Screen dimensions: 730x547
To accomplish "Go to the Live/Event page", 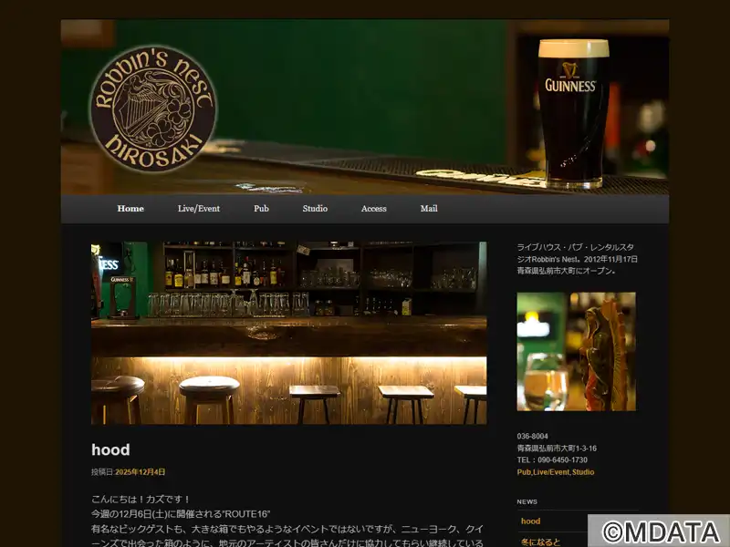I will pyautogui.click(x=199, y=209).
